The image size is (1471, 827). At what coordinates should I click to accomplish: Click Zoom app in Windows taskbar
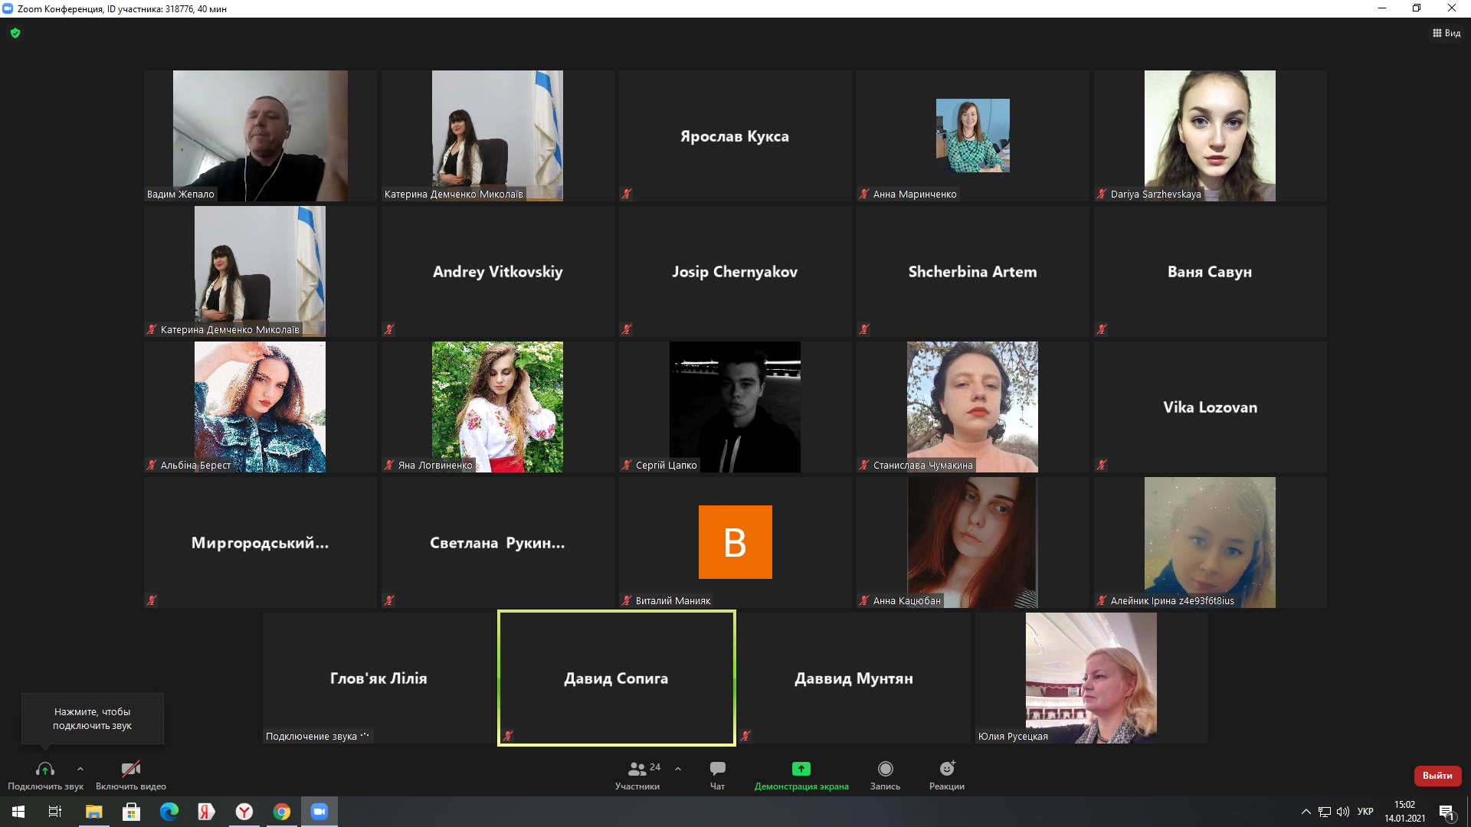319,812
